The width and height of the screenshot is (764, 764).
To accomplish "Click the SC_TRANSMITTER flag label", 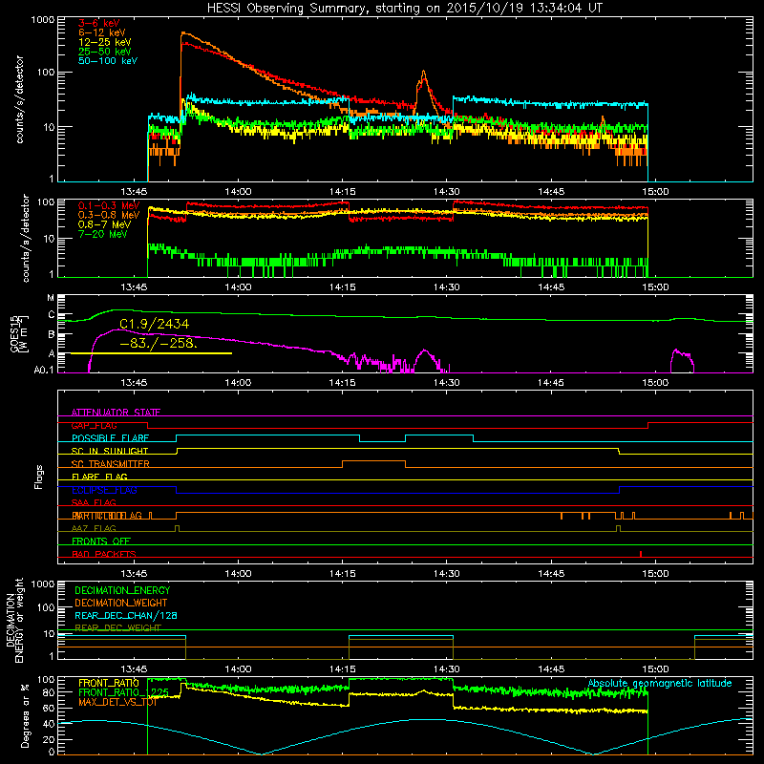I will click(x=110, y=464).
